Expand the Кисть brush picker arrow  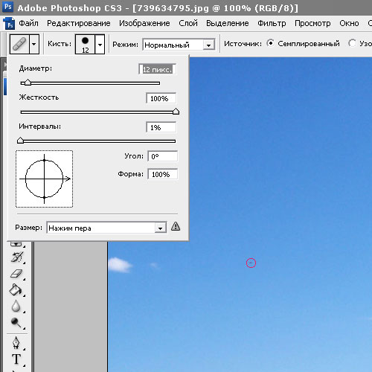tap(100, 45)
